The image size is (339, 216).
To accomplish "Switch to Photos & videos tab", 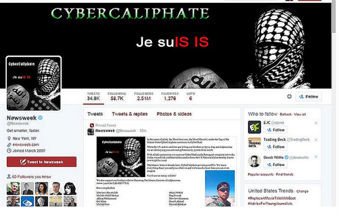I will pos(174,114).
